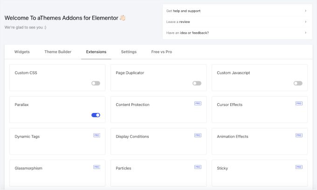
Task: Click the PRO badge on Glassmorphism
Action: 96,167
